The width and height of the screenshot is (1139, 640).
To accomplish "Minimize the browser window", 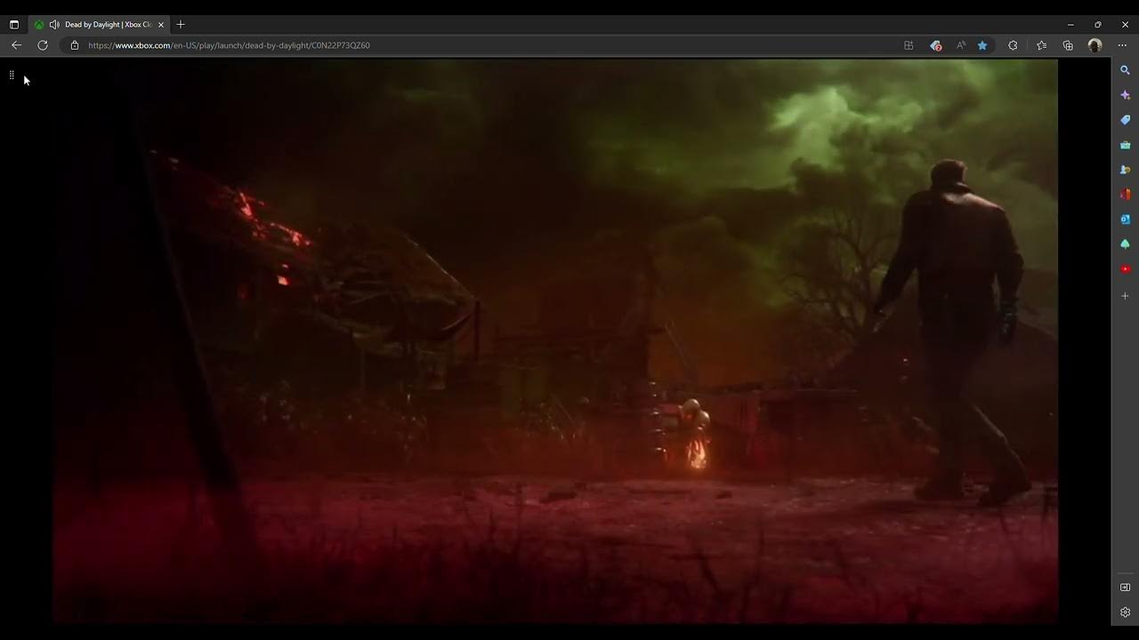I will pyautogui.click(x=1070, y=25).
